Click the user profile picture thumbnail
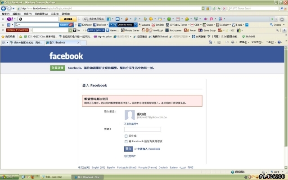 130,115
